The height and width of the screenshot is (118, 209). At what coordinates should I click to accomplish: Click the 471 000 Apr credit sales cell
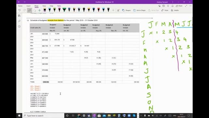click(45, 52)
